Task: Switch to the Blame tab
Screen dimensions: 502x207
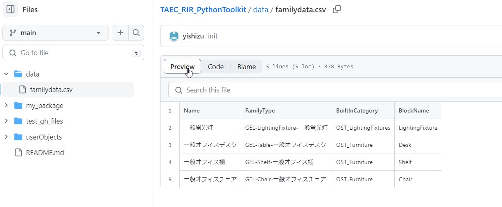Action: point(246,67)
